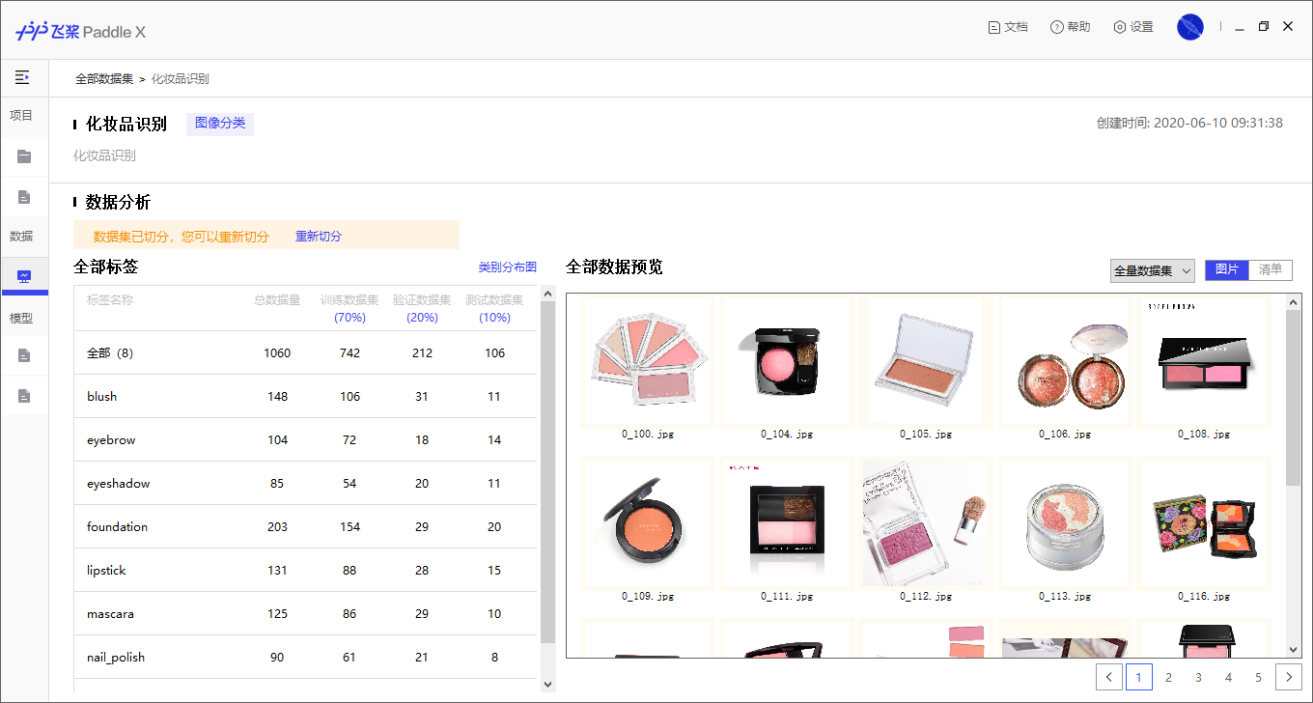Select the 全部 (8) label row
This screenshot has height=703, width=1313.
point(305,352)
